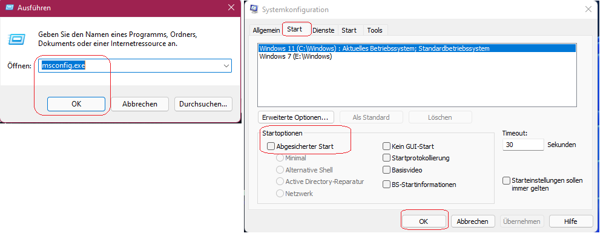The width and height of the screenshot is (606, 239).
Task: Check BS-Startinformationen option
Action: (386, 185)
